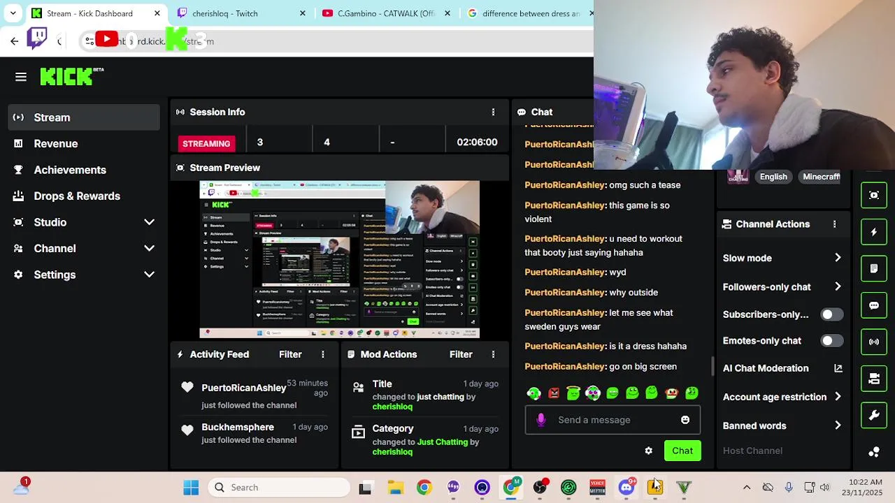Open taskbar clock showing 10:22 AM
This screenshot has width=895, height=503.
point(864,487)
